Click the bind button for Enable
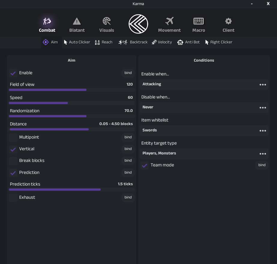The width and height of the screenshot is (277, 264). click(128, 73)
